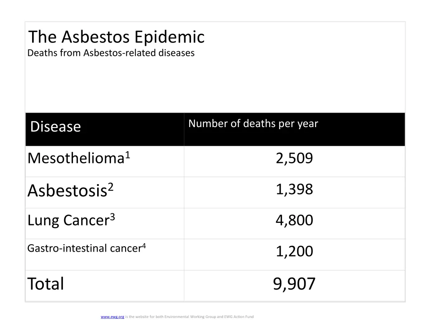Select the Mesothelioma row label
Image resolution: width=427 pixels, height=320 pixels.
[x=76, y=158]
